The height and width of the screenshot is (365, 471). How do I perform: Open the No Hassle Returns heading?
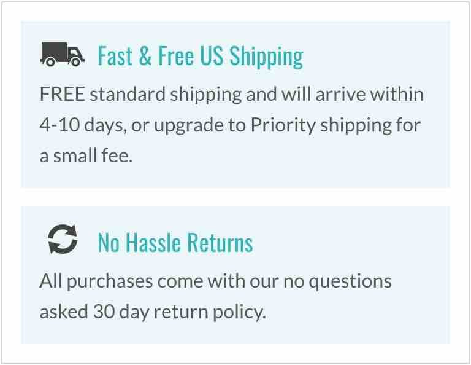point(175,243)
